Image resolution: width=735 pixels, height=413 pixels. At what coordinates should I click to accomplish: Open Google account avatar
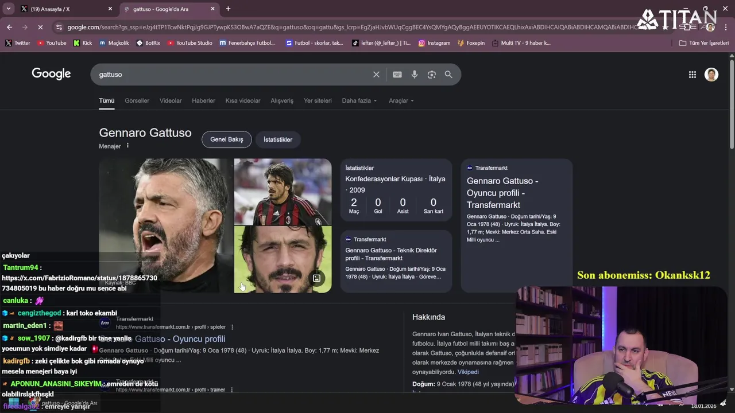point(711,75)
